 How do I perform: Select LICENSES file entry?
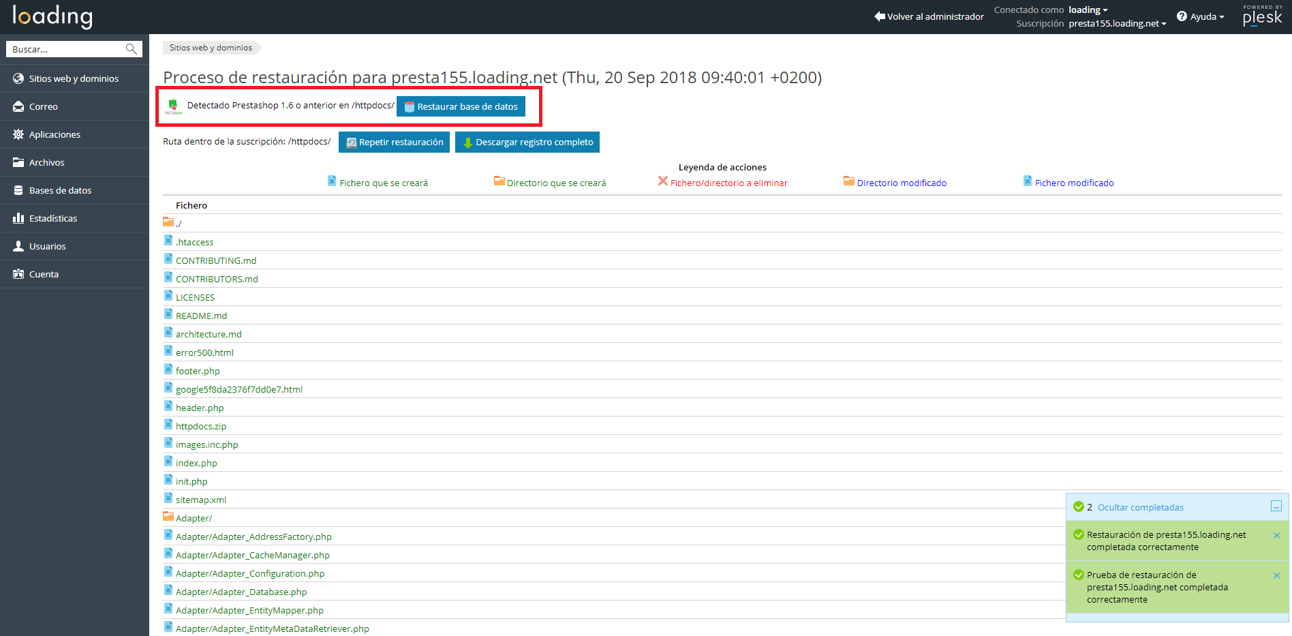(195, 297)
